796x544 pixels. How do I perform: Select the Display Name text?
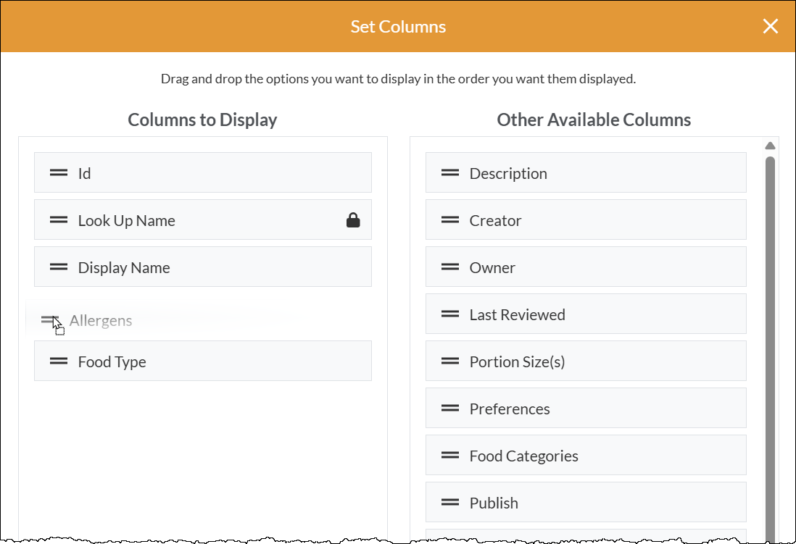[124, 268]
